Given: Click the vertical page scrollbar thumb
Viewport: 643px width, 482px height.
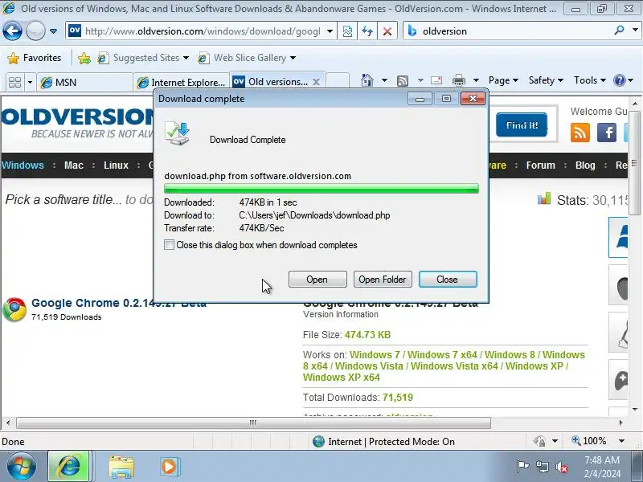Looking at the screenshot, I should pyautogui.click(x=634, y=162).
